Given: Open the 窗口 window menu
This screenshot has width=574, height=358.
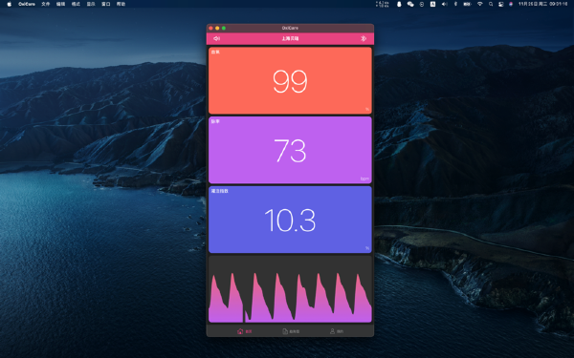Looking at the screenshot, I should [x=106, y=4].
